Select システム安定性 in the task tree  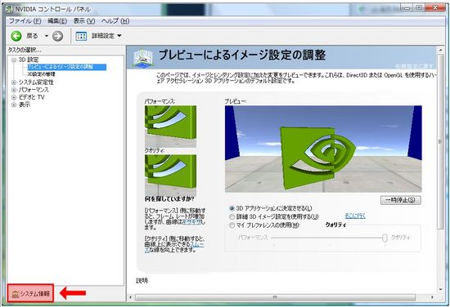point(36,82)
